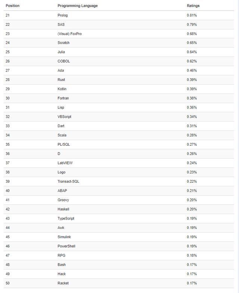Select the LabVIEW row name

(x=65, y=163)
